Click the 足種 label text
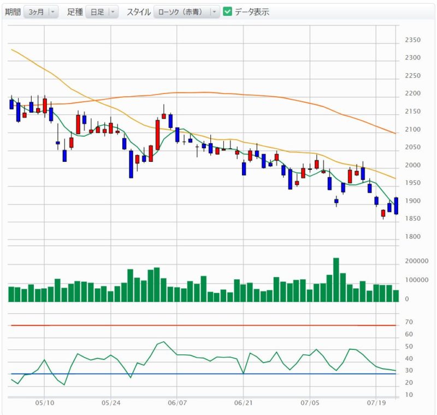Screen dimensions: 437x415 pyautogui.click(x=75, y=12)
